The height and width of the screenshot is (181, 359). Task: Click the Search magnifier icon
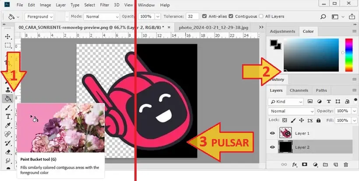pyautogui.click(x=323, y=17)
